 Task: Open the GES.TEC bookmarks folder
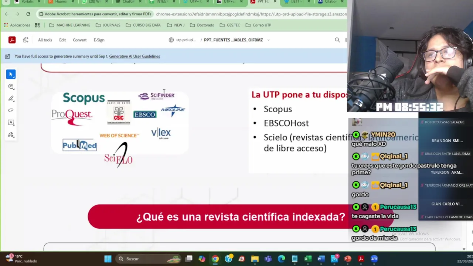pos(229,25)
